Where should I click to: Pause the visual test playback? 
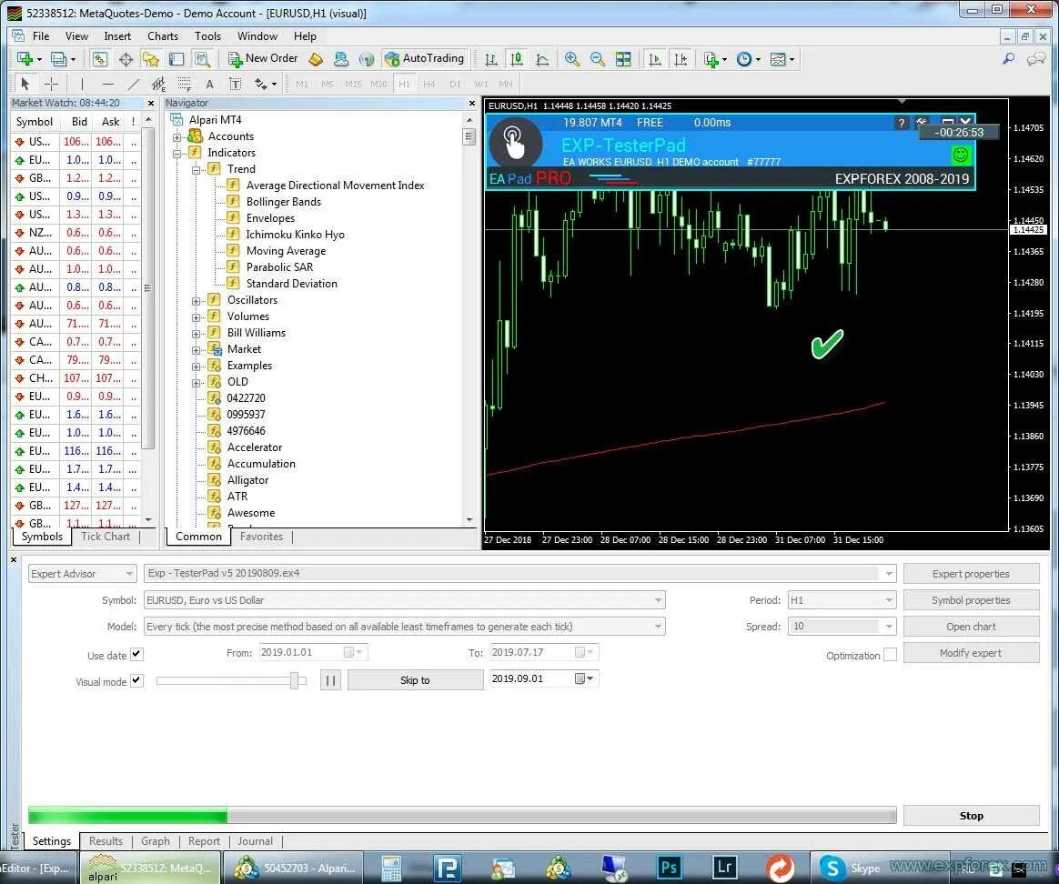[330, 680]
